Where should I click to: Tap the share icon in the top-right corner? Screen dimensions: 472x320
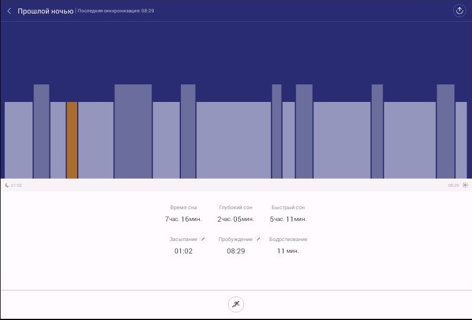460,11
